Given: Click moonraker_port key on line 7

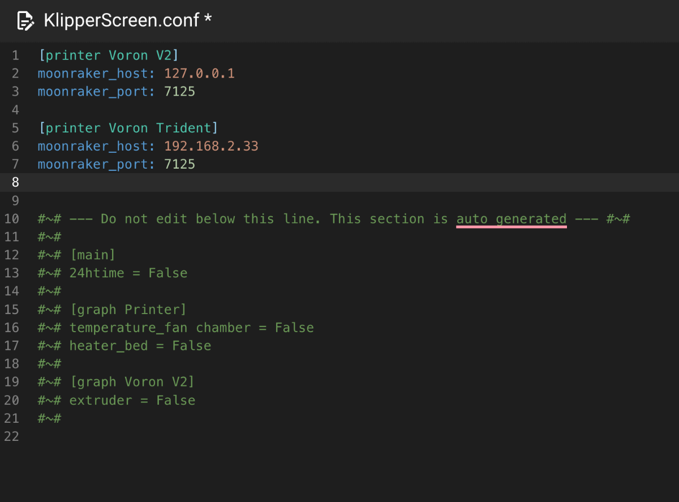Looking at the screenshot, I should (x=96, y=164).
